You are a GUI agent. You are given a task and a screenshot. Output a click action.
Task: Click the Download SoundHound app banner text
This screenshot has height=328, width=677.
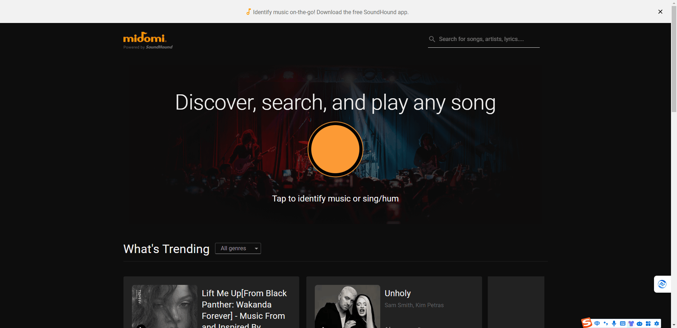point(331,12)
